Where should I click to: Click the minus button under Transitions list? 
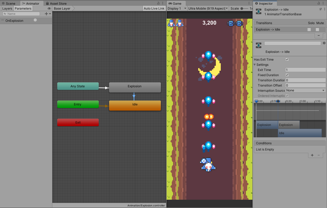tap(319, 35)
